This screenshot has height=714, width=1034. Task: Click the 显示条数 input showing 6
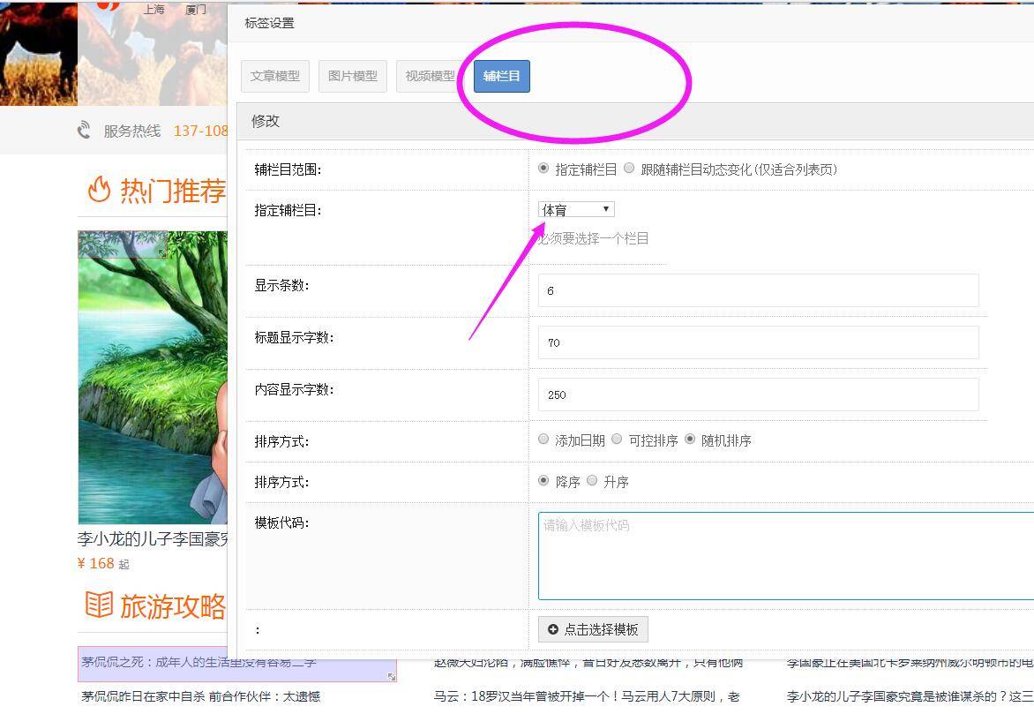(759, 289)
